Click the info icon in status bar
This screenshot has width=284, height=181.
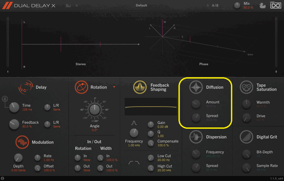2,178
